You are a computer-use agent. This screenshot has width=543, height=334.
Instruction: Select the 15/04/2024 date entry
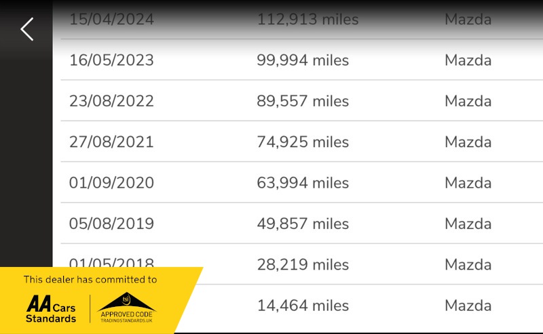point(111,20)
